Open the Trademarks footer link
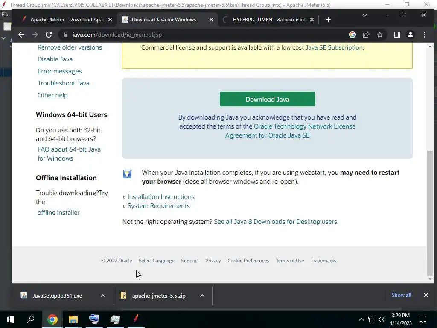Image resolution: width=437 pixels, height=328 pixels. pos(323,261)
